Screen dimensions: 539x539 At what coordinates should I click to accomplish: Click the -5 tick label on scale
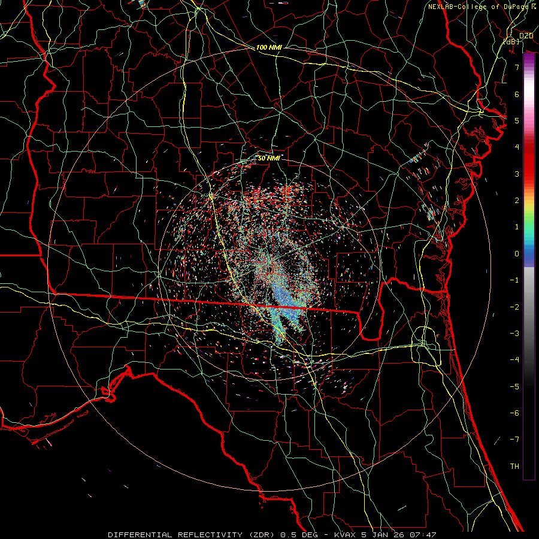[x=514, y=386]
